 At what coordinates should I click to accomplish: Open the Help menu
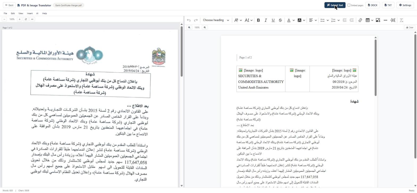44,13
